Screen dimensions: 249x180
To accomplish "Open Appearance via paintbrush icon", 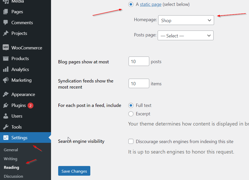I will pos(6,94).
